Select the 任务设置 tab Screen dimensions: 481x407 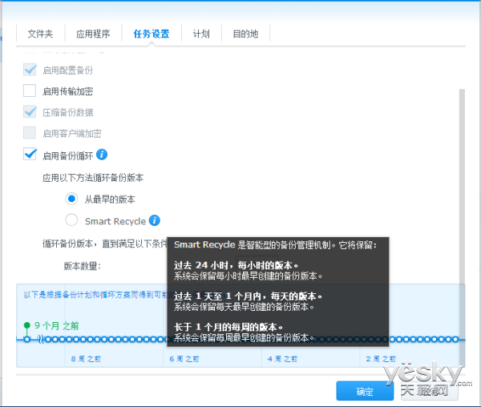(x=151, y=34)
